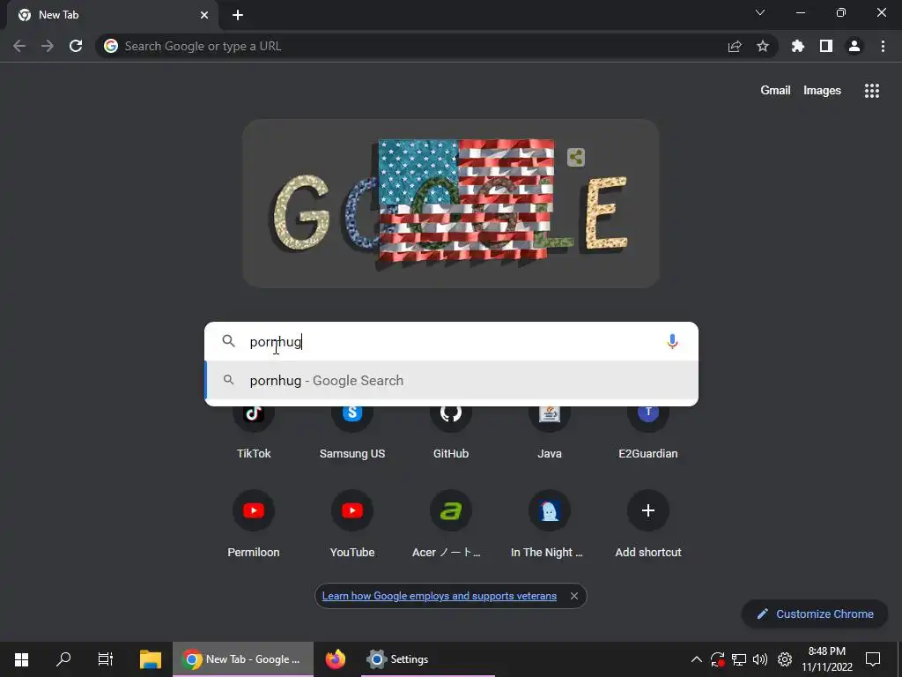Screen dimensions: 902x677
Task: Switch to Settings window on taskbar
Action: (x=428, y=659)
